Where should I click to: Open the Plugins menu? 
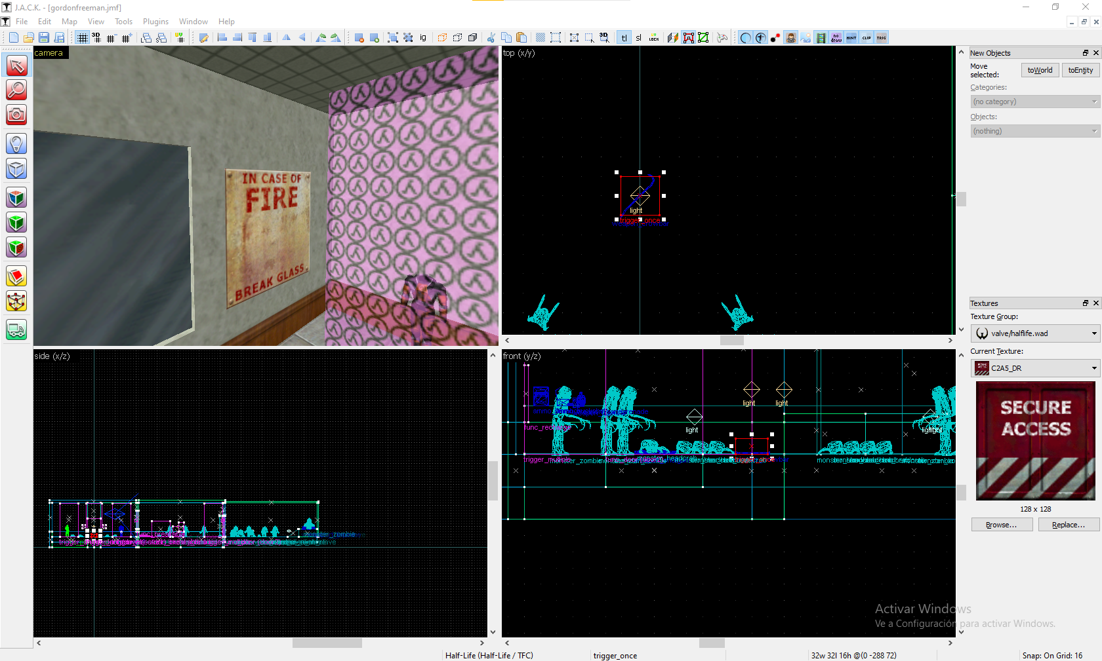point(155,22)
